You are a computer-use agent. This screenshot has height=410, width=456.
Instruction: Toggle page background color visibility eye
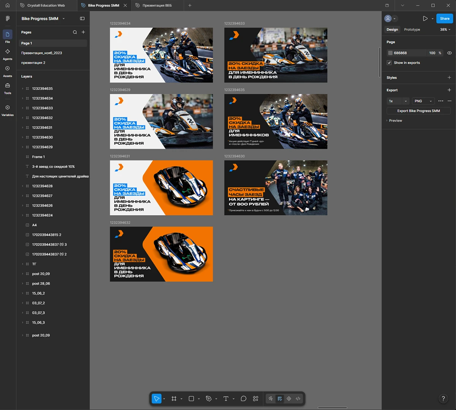[x=450, y=53]
